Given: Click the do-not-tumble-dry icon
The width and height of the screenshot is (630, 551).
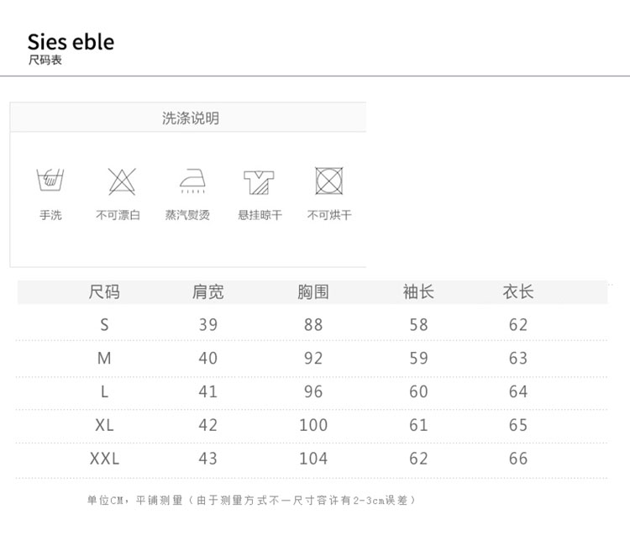Looking at the screenshot, I should tap(328, 181).
